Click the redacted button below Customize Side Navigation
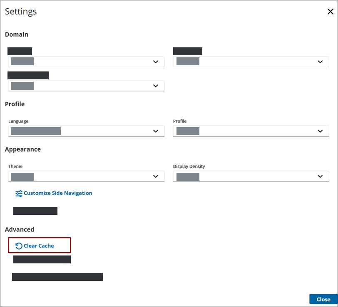The width and height of the screenshot is (338, 307). coord(35,211)
